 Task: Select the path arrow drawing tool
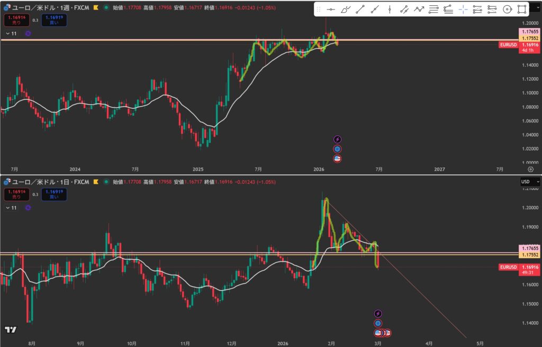419,9
